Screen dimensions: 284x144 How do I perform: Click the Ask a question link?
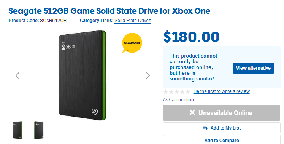(x=178, y=100)
